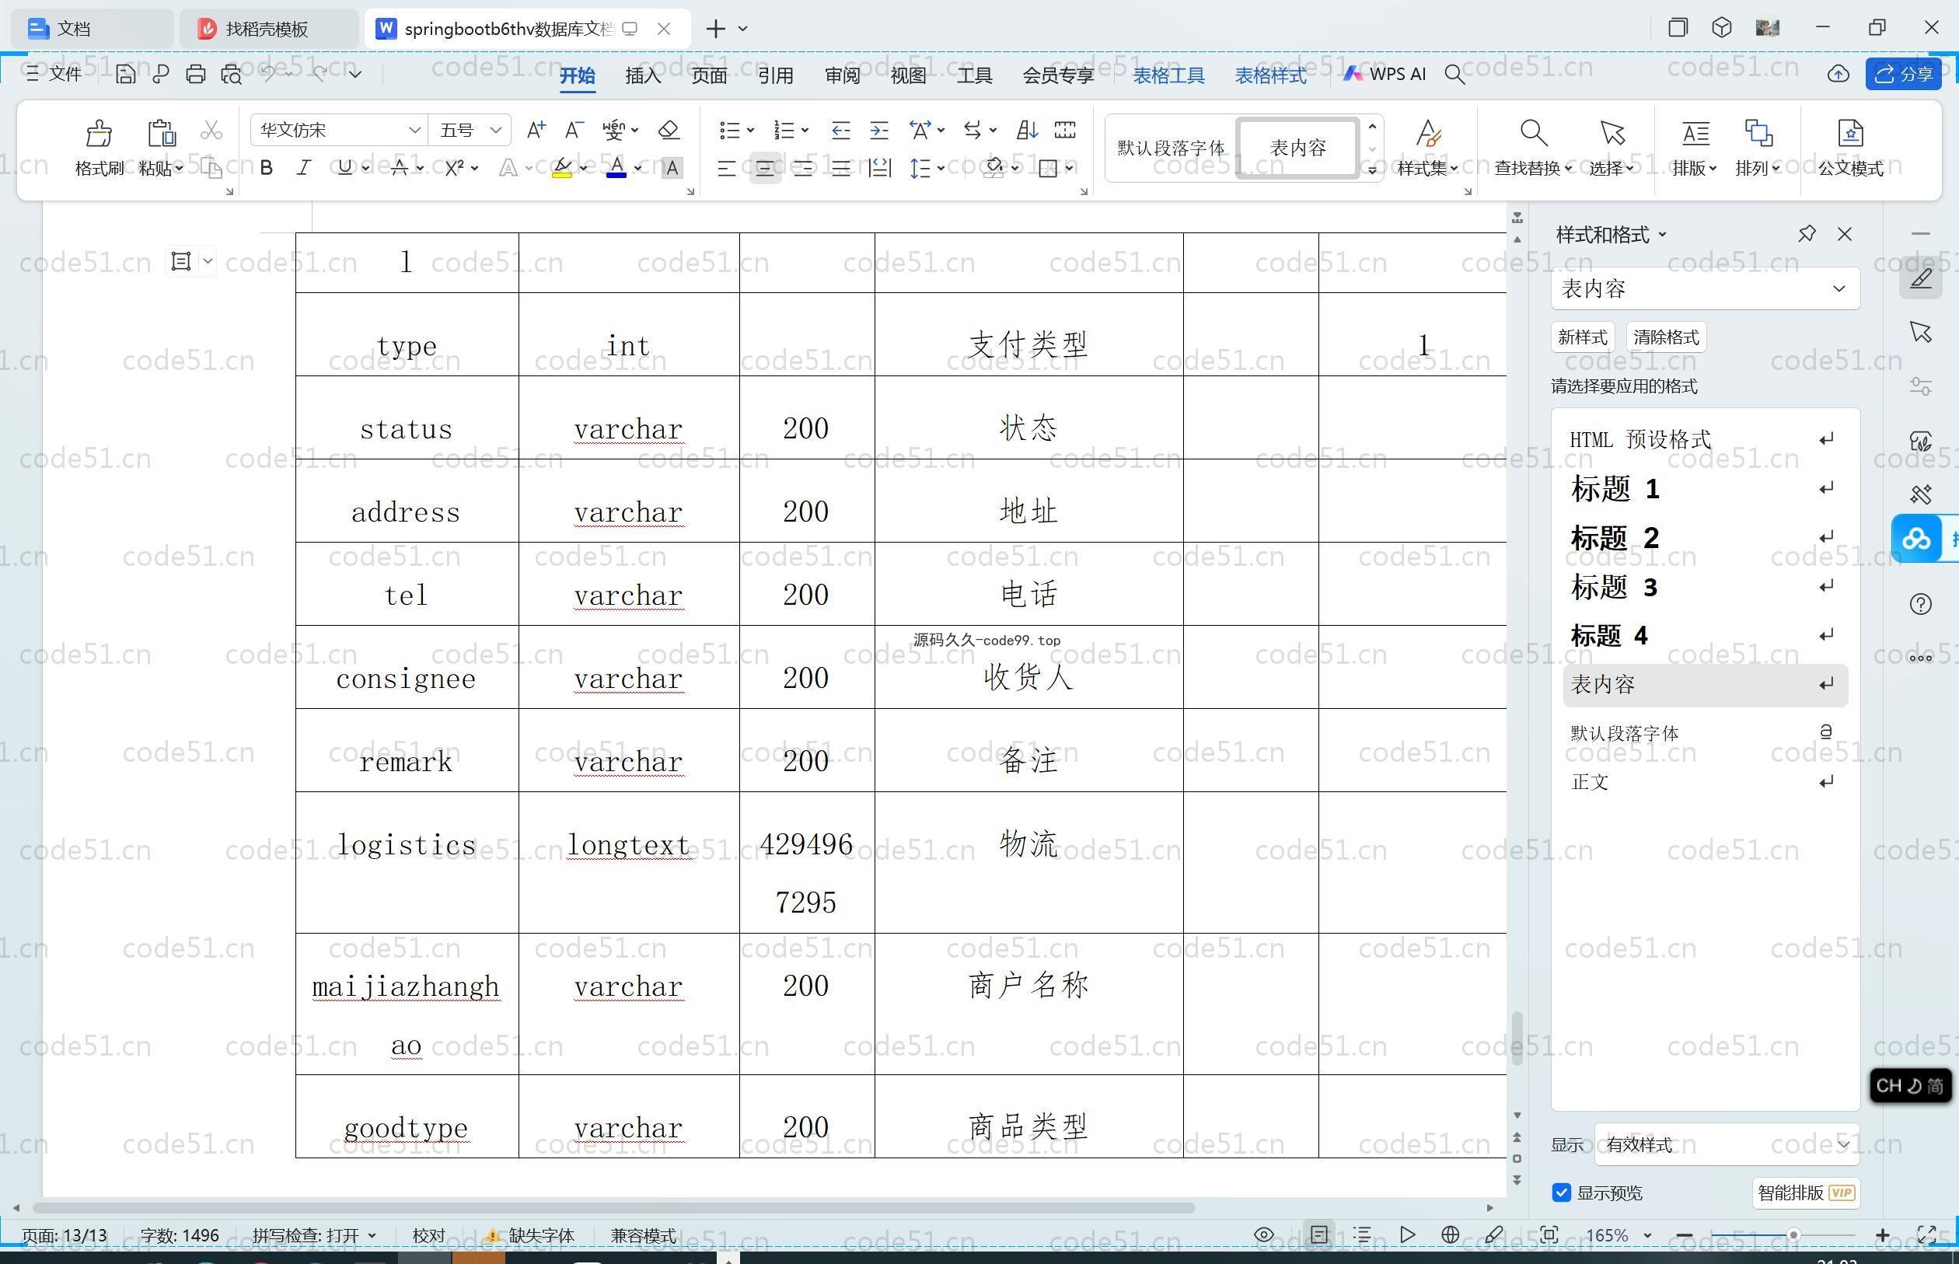The width and height of the screenshot is (1959, 1264).
Task: Toggle Strikethrough text formatting
Action: click(x=399, y=167)
